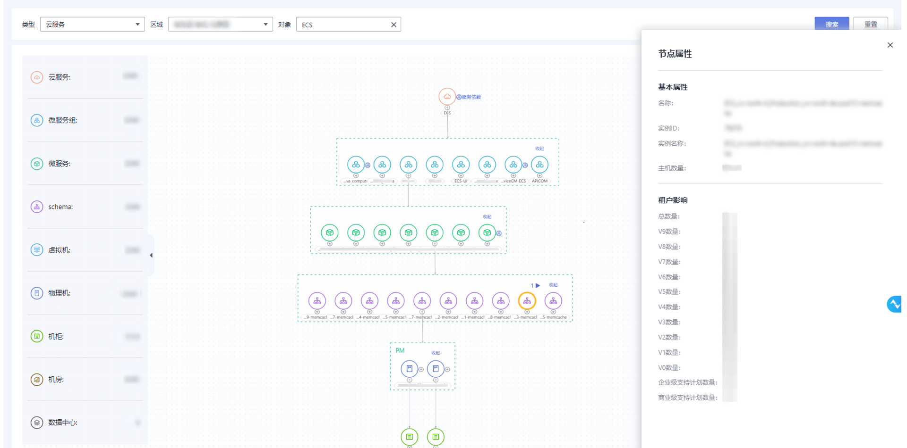
Task: Select the orange ECS cloud service node
Action: (x=447, y=97)
